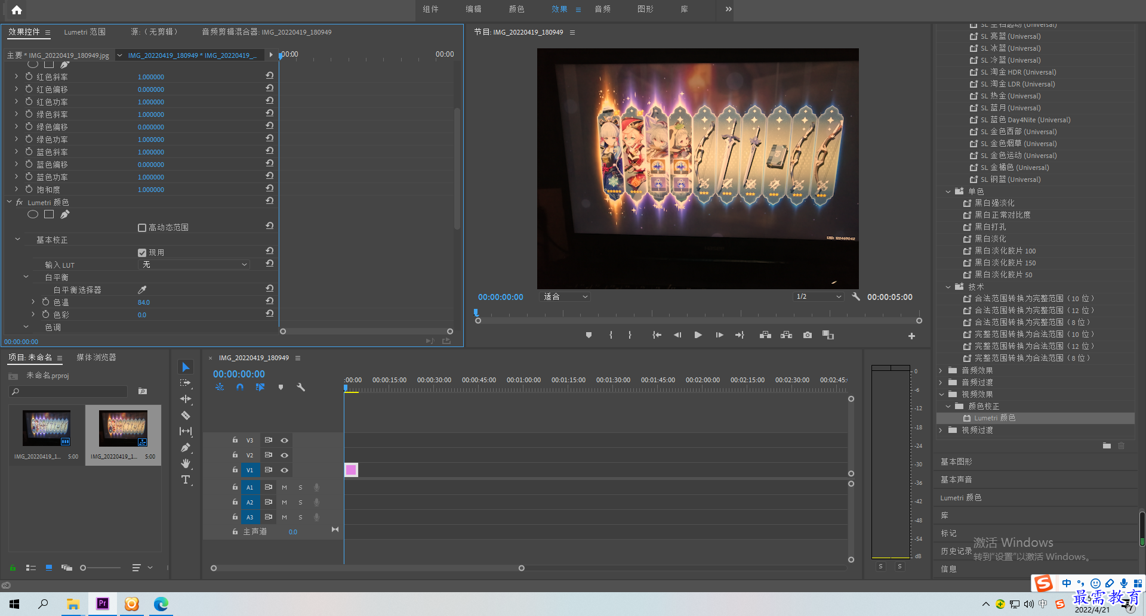Toggle linked selection in timeline
Viewport: 1146px width, 616px height.
(260, 387)
